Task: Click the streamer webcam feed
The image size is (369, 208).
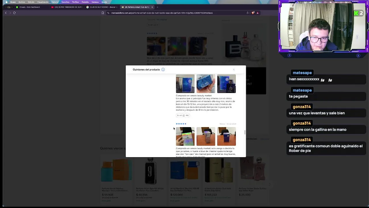Action: (323, 27)
